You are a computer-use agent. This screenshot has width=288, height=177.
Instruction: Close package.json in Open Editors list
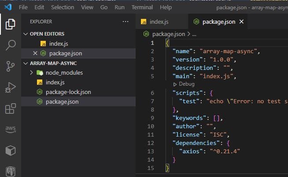pos(35,53)
